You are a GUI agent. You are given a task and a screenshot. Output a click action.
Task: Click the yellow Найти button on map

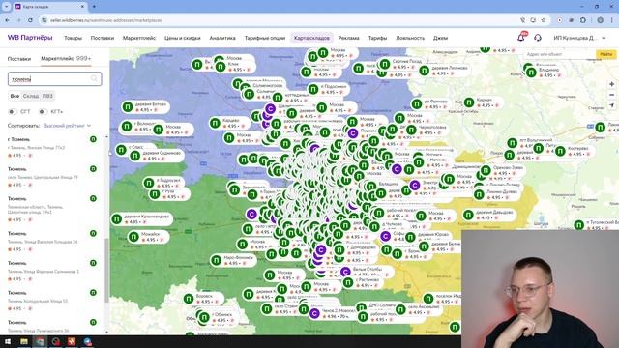[606, 54]
